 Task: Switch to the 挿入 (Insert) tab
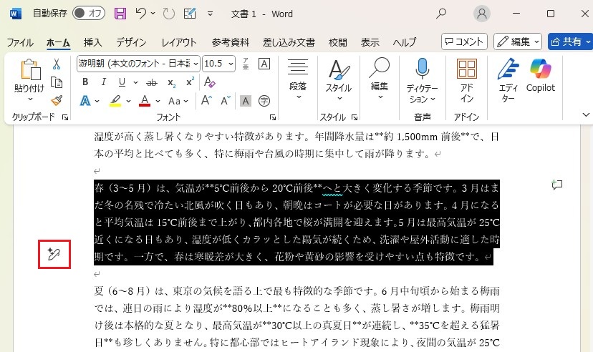[92, 41]
